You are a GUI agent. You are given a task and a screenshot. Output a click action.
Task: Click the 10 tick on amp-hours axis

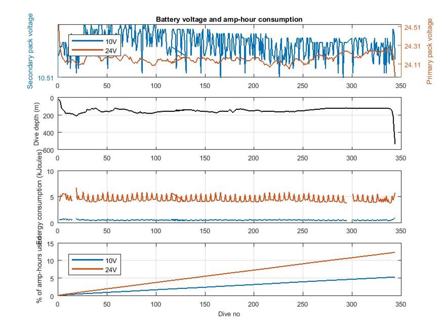click(51, 261)
